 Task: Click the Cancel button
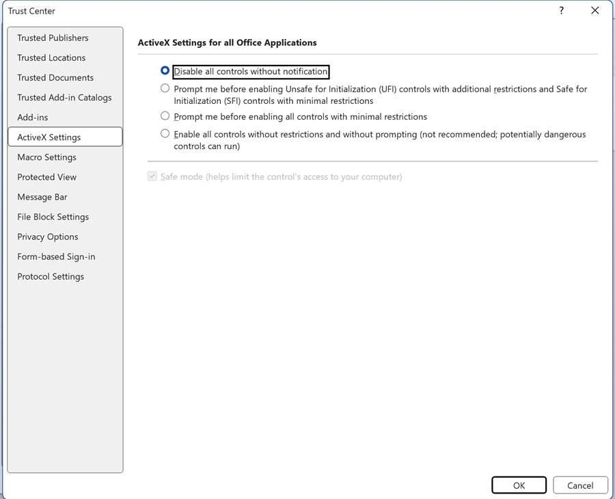point(580,485)
